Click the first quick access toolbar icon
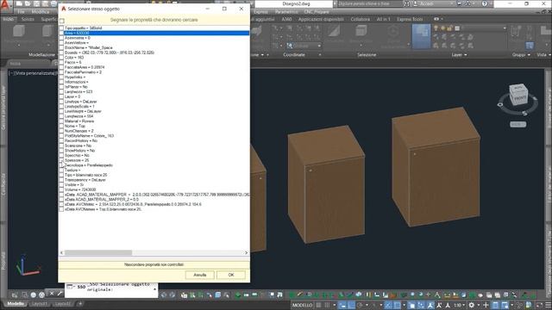 [19, 3]
